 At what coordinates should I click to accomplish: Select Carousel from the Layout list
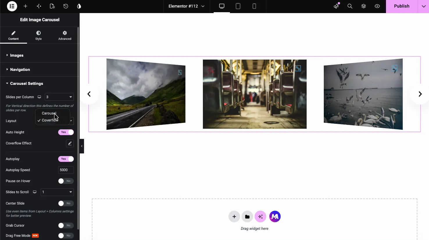click(x=53, y=113)
